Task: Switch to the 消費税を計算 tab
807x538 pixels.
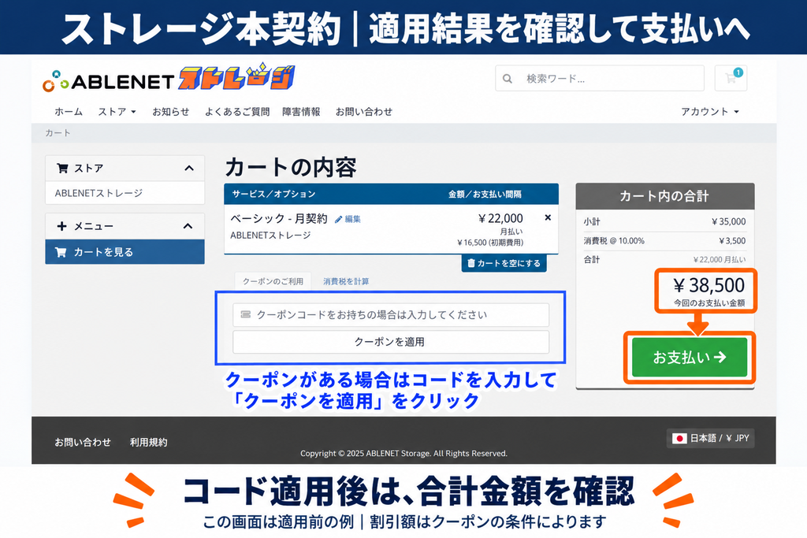Action: tap(346, 281)
